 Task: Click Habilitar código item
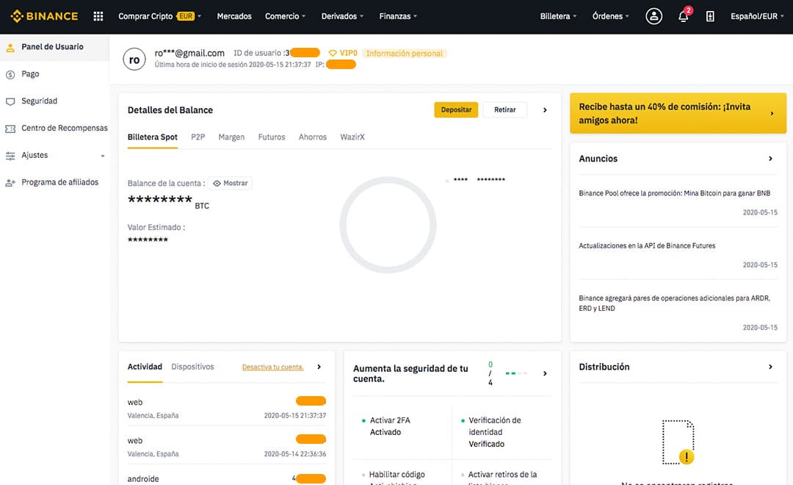[394, 478]
